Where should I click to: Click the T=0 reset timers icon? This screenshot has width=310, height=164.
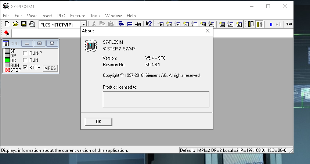pyautogui.click(x=289, y=24)
